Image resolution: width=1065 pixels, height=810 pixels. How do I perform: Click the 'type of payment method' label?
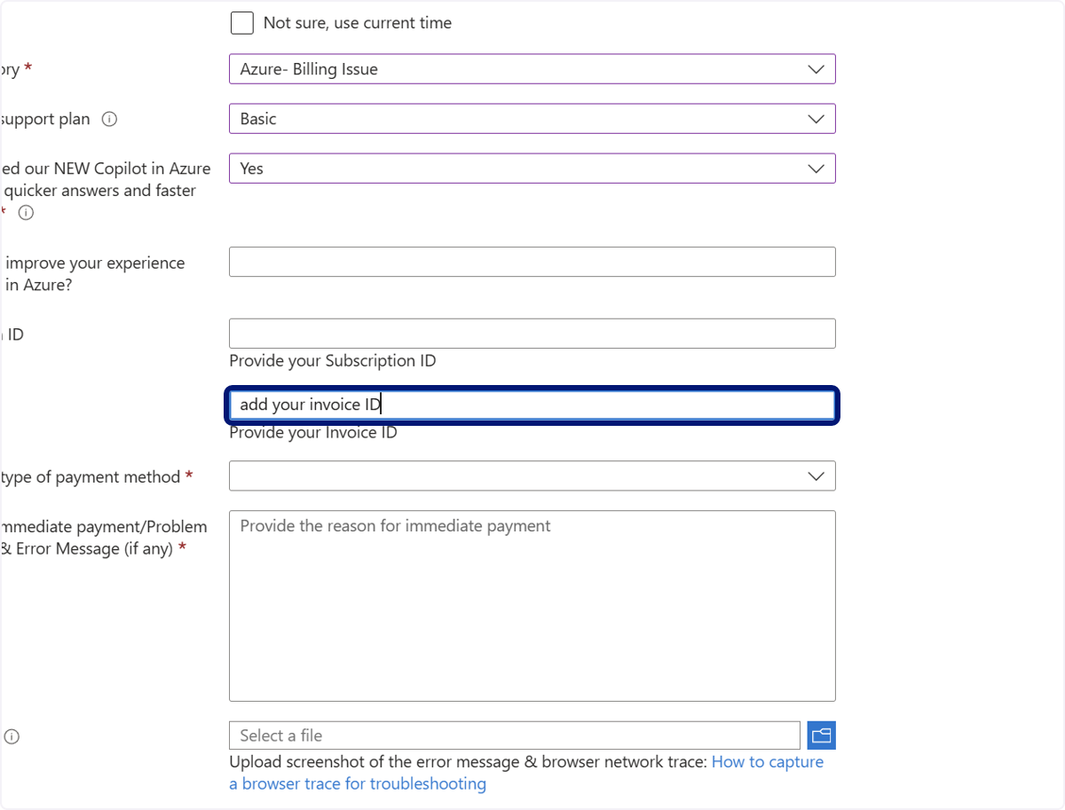point(91,477)
